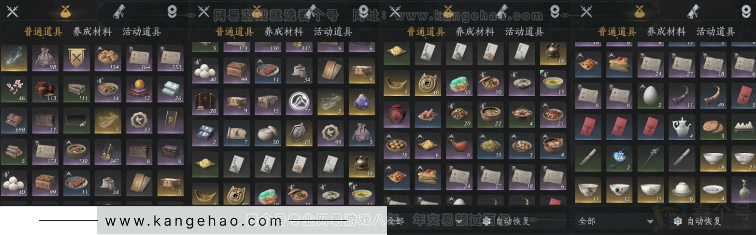Click the gear icon next to 自动恢复 in rightmost panel
The image size is (756, 235).
[x=677, y=221]
